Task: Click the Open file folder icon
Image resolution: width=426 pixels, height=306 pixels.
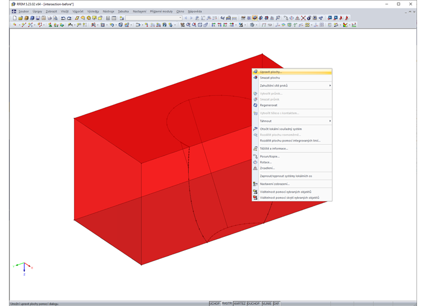Action: pyautogui.click(x=20, y=18)
